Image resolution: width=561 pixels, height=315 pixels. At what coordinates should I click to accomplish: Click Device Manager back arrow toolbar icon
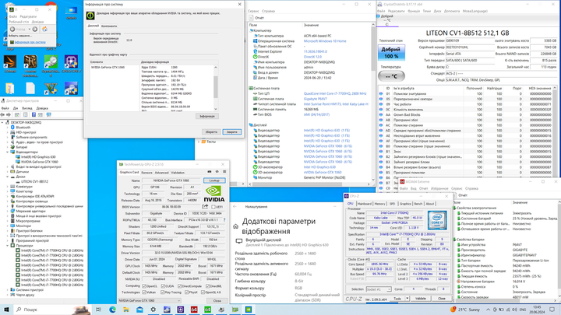tap(3, 114)
